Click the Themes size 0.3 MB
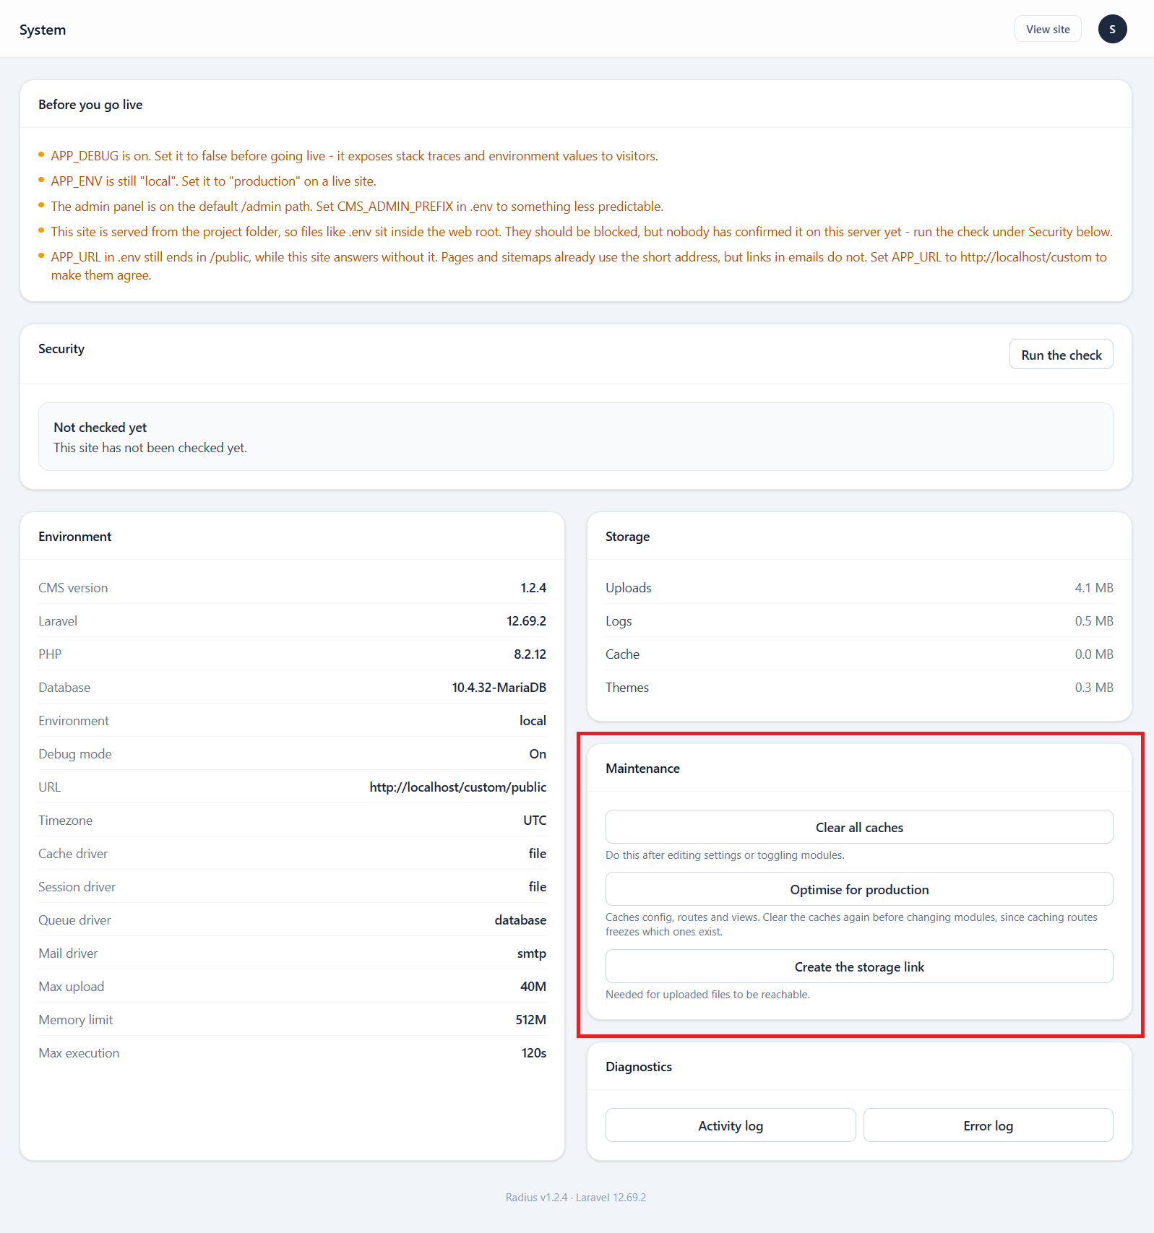 coord(1094,688)
